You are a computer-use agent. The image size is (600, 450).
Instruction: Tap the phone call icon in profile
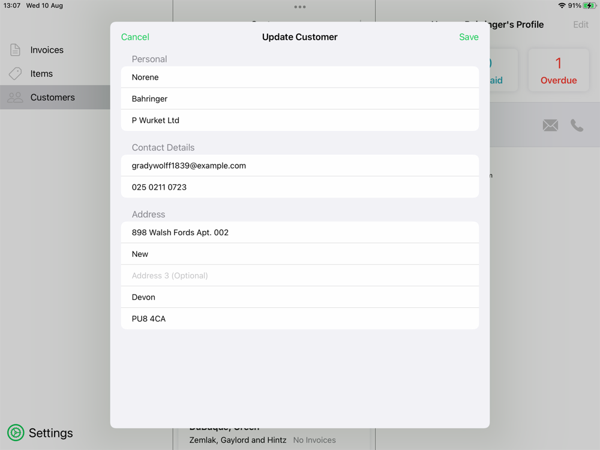(x=577, y=125)
